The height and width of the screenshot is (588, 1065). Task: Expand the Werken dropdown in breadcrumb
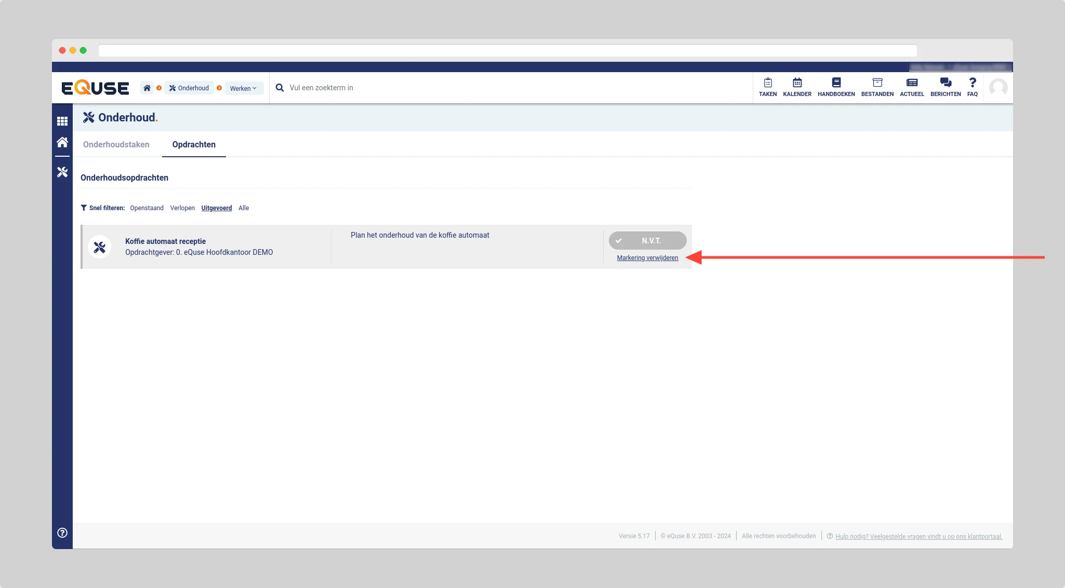click(x=243, y=88)
